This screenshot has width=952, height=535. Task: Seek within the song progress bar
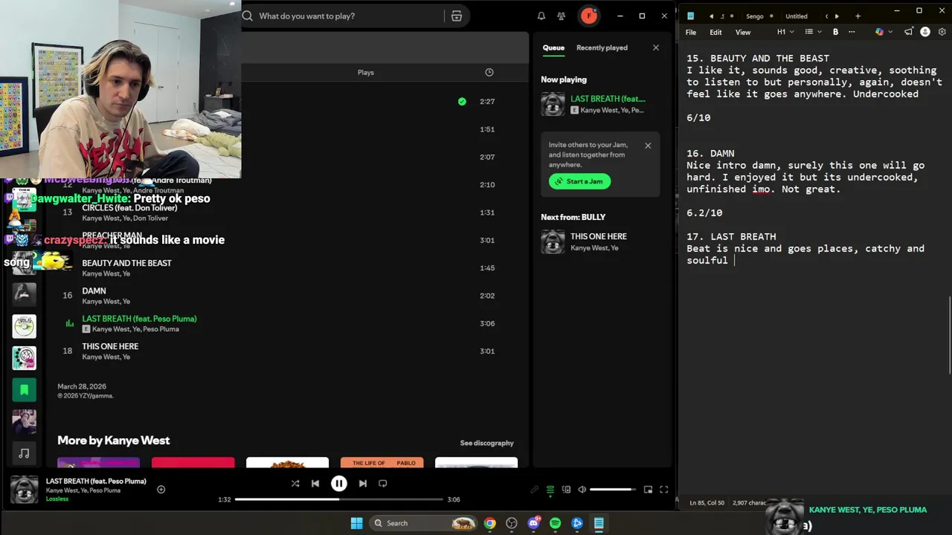point(338,499)
